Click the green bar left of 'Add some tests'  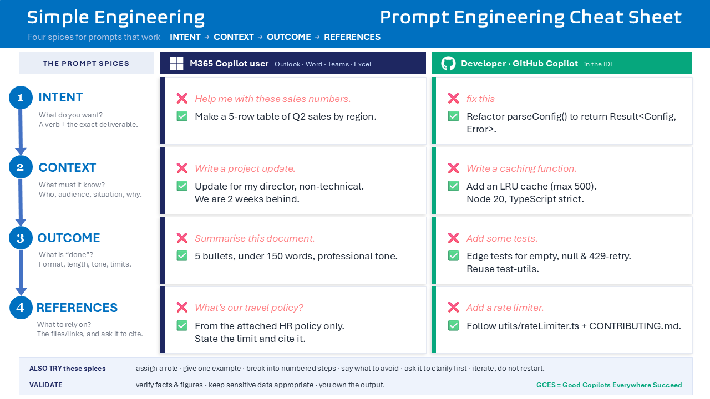point(434,250)
